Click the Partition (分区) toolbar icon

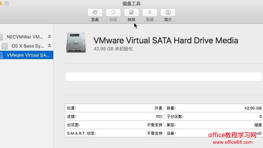click(x=113, y=13)
